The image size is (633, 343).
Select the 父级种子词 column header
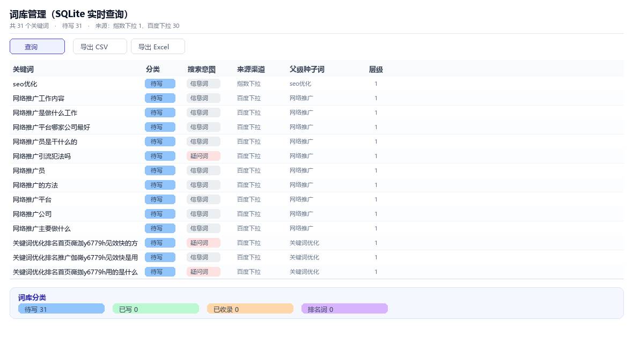click(307, 70)
